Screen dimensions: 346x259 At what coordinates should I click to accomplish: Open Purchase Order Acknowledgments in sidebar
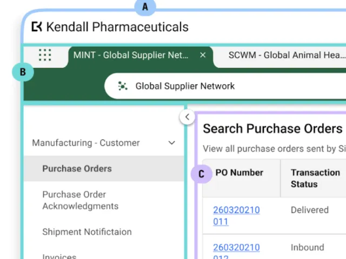click(x=81, y=200)
